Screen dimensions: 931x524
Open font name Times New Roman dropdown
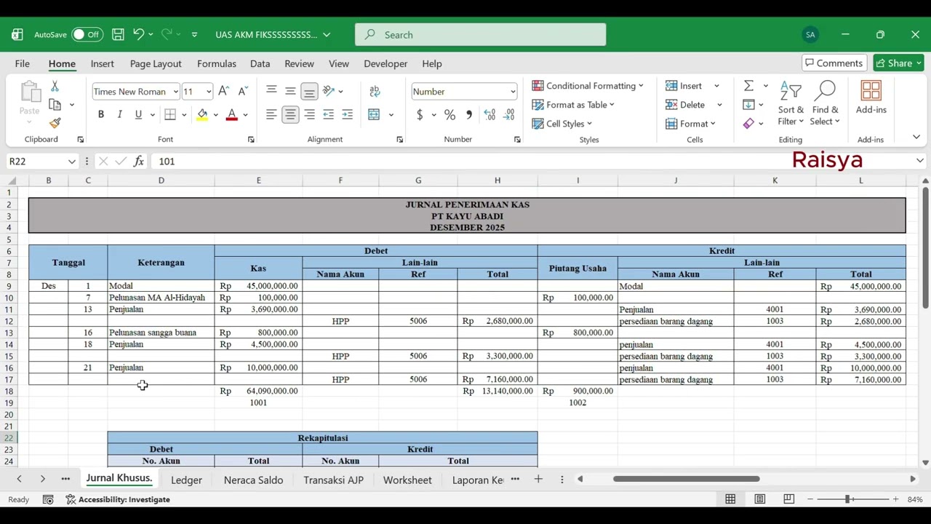(175, 92)
